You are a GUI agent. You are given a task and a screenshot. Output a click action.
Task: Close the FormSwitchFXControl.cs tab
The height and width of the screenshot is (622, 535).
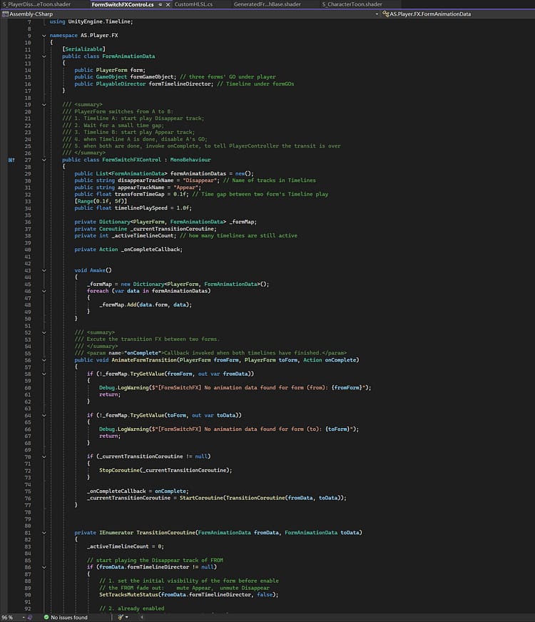tap(168, 4)
